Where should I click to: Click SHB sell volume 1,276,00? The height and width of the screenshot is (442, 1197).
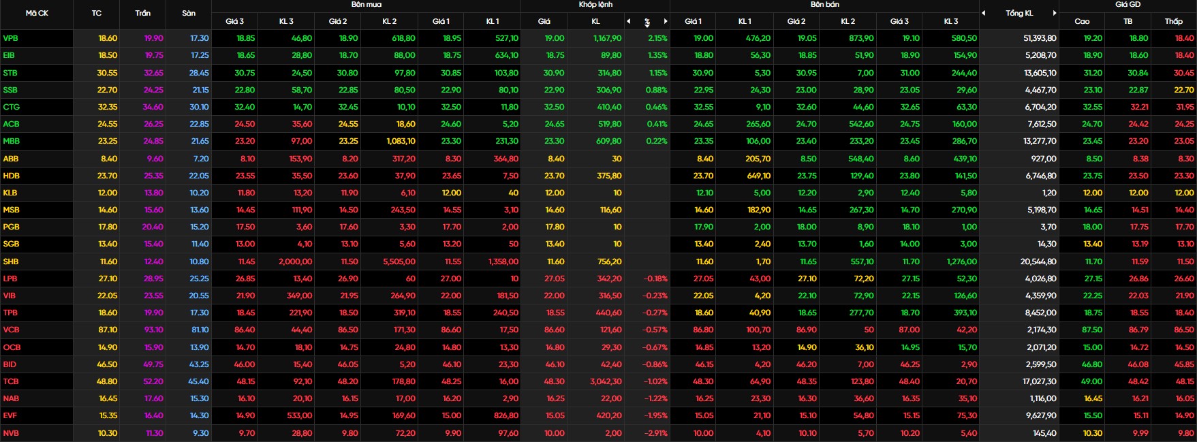pos(961,262)
